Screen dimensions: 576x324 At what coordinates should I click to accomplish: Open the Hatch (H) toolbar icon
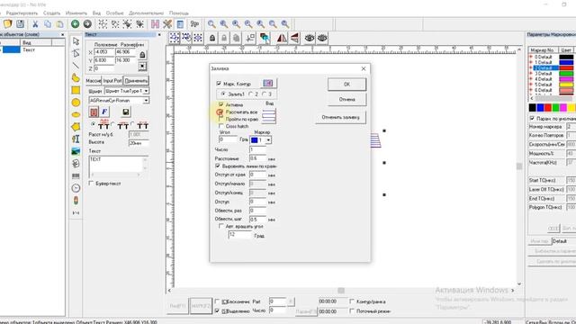point(155,24)
